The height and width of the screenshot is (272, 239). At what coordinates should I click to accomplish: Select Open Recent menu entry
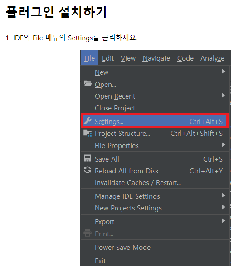point(155,96)
